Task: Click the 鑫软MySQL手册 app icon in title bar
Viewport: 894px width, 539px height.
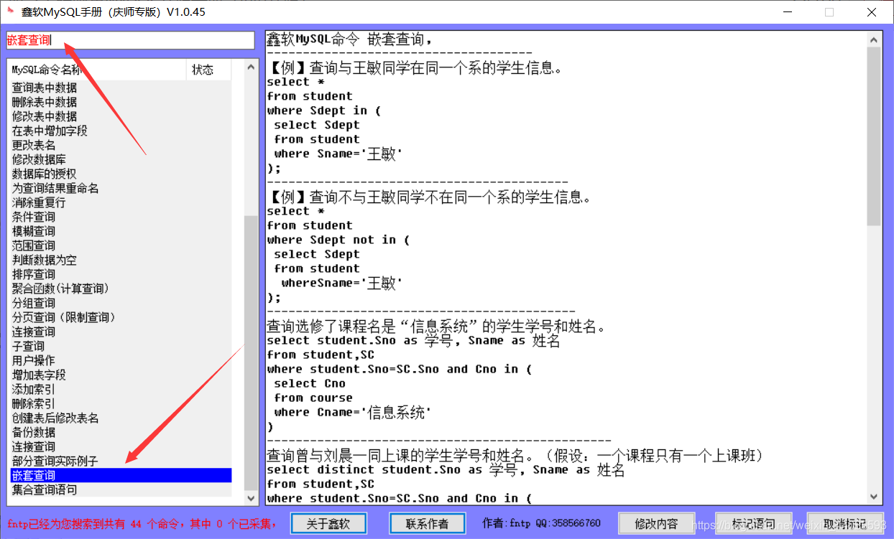Action: coord(10,11)
